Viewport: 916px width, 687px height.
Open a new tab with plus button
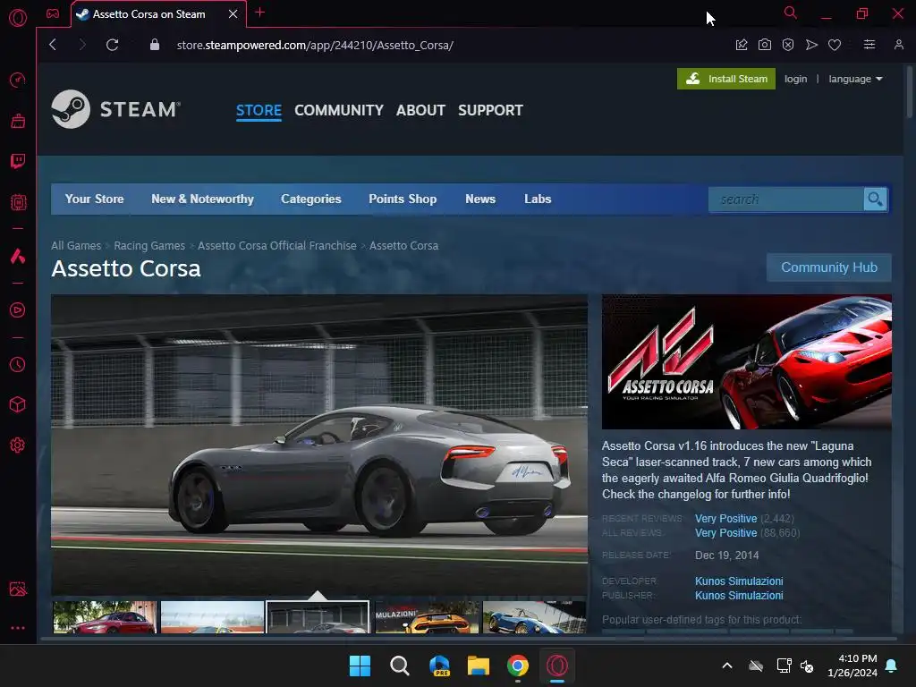[x=260, y=13]
